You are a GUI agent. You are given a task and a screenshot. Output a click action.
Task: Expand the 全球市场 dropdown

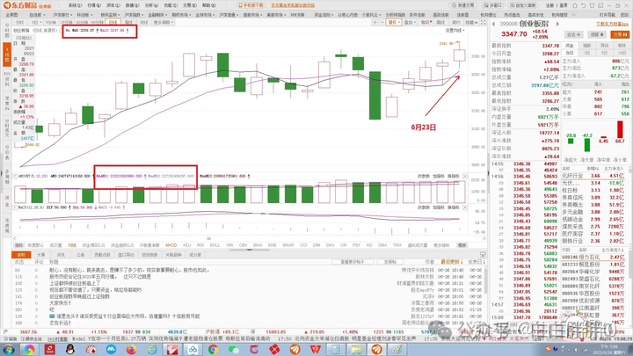205,15
